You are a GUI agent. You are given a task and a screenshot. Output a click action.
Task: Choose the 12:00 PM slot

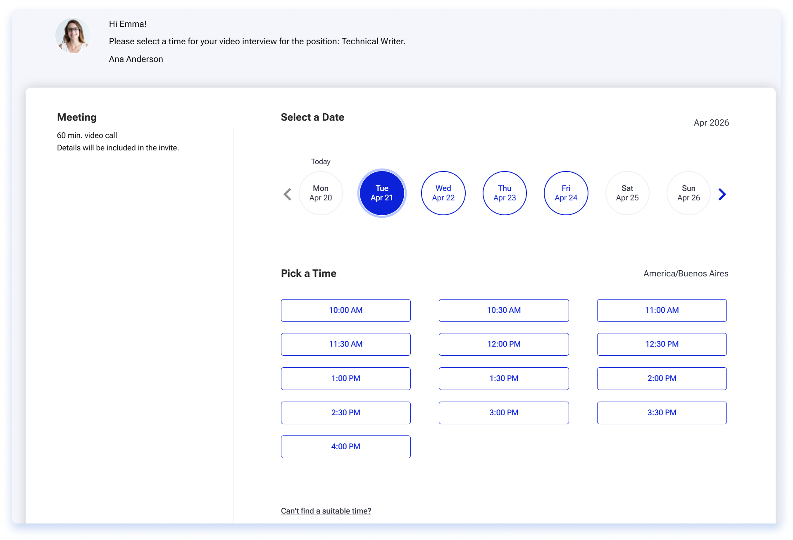[504, 344]
